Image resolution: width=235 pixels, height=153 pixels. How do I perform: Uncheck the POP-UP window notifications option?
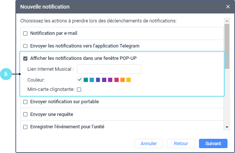(26, 58)
